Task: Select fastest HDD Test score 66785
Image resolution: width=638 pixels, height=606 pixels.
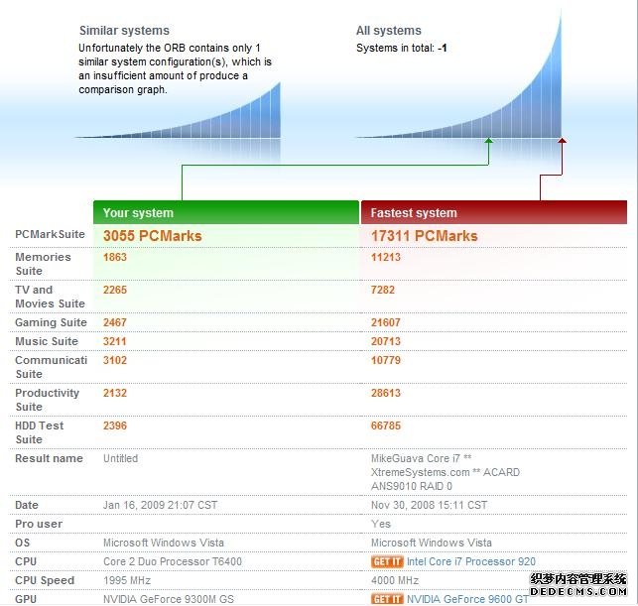Action: [x=386, y=425]
